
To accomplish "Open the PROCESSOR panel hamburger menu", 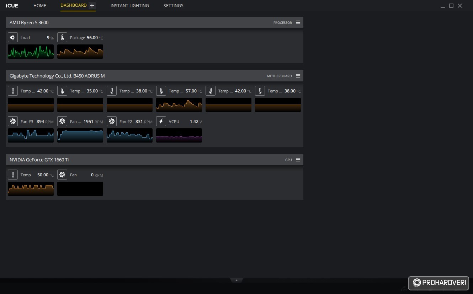I will pyautogui.click(x=298, y=22).
